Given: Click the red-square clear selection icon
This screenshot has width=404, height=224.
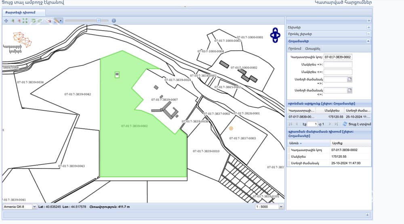Looking at the screenshot, I should point(49,21).
